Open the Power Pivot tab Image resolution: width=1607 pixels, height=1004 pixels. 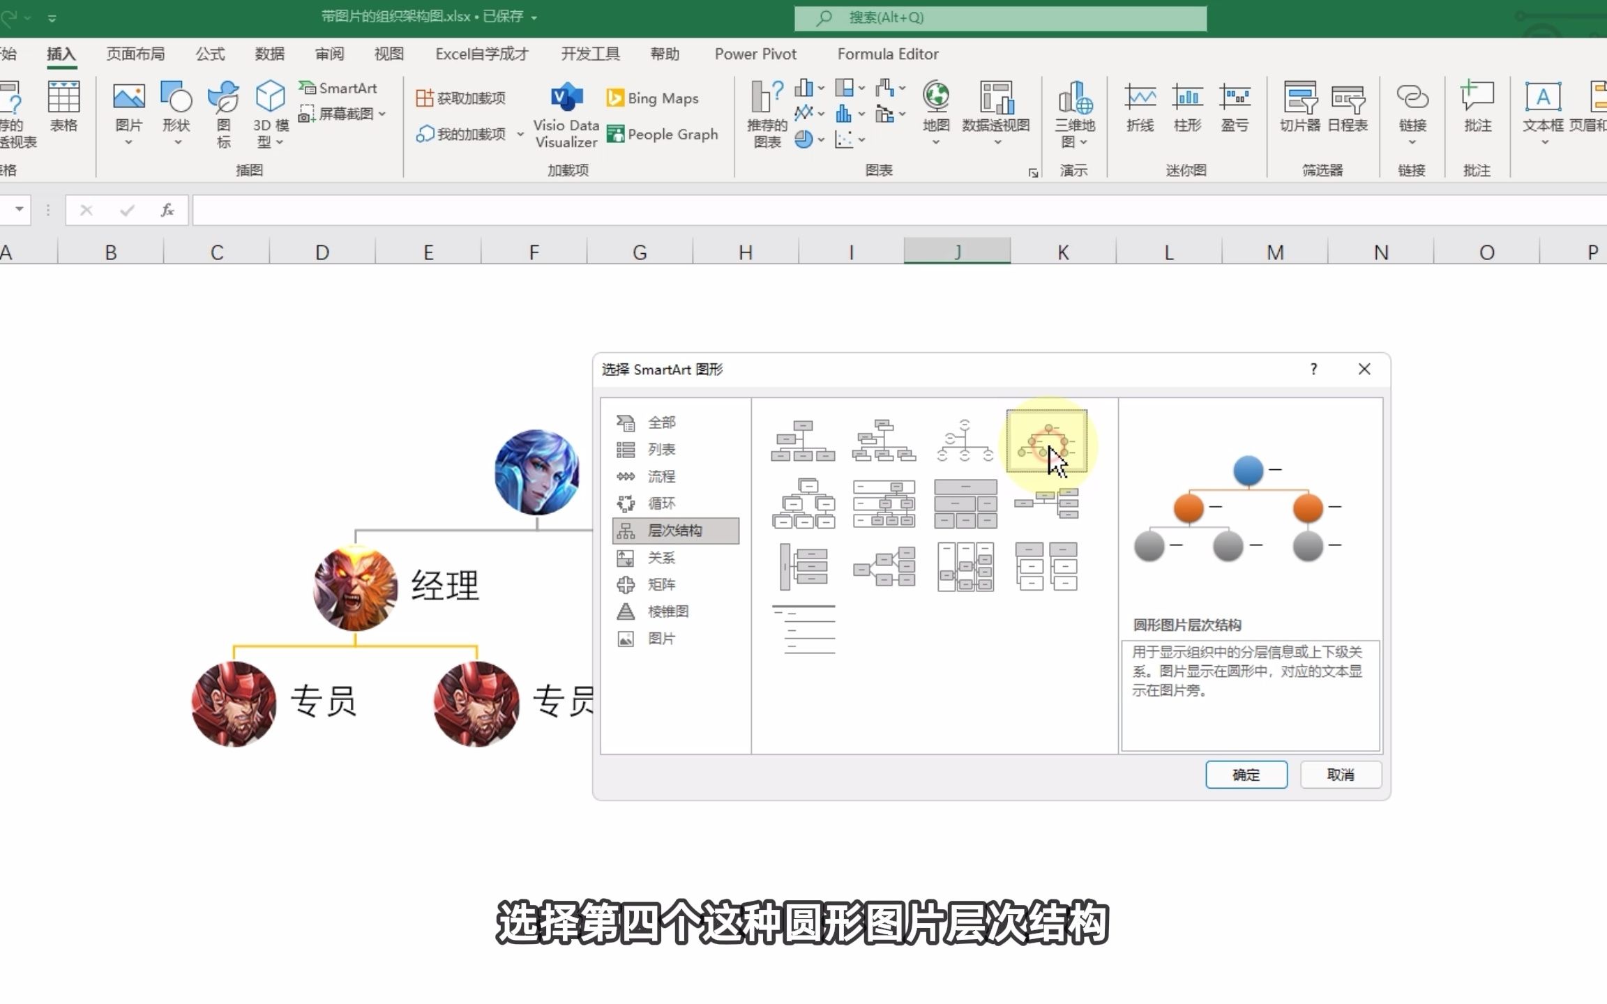(755, 54)
